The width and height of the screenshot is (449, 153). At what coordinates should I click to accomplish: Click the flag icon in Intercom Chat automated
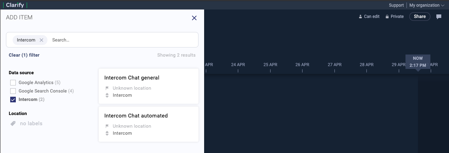click(107, 126)
